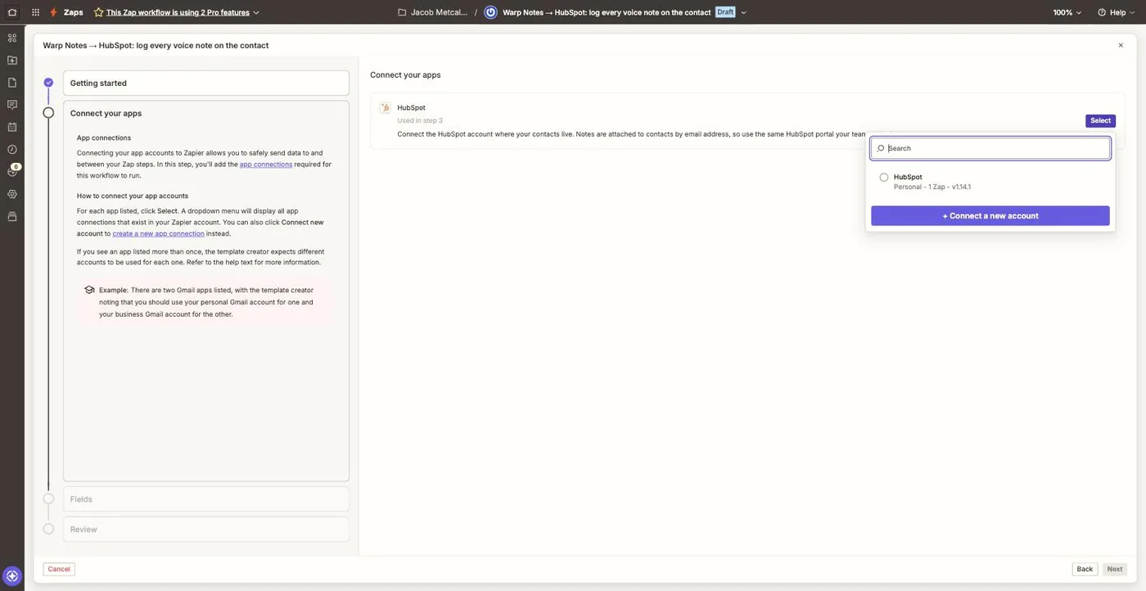Screen dimensions: 1146x591
Task: Open the apps grid menu icon
Action: 35,12
